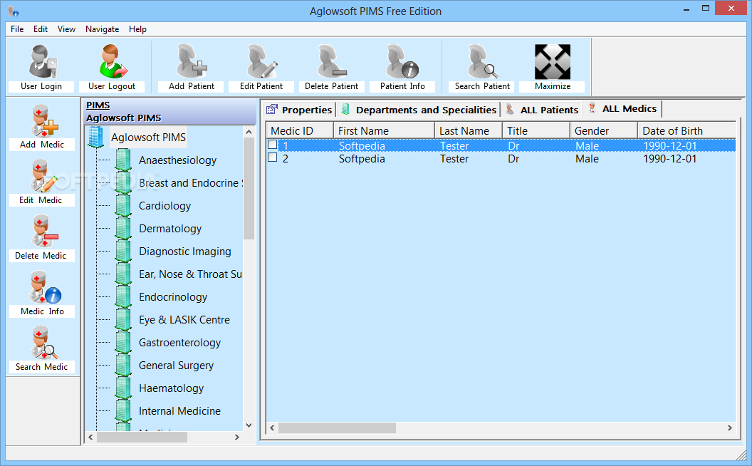Launch the Search Medic tool
The image size is (752, 466).
coord(43,343)
